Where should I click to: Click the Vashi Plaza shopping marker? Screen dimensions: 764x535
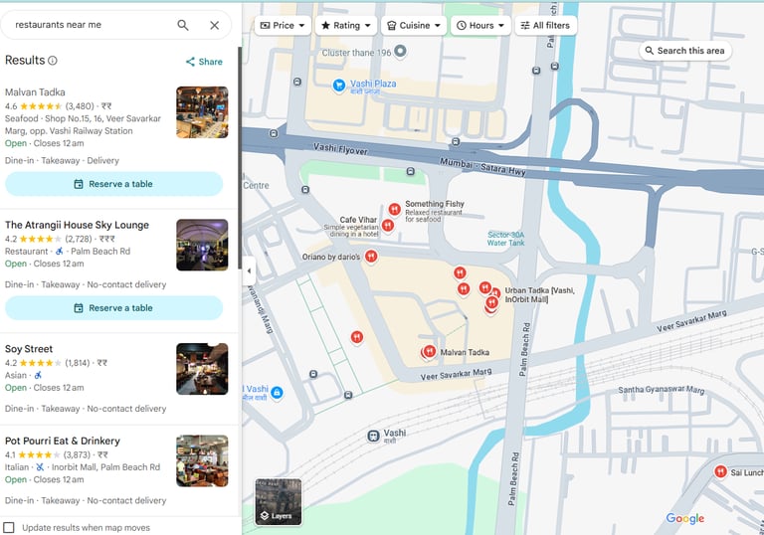[338, 86]
